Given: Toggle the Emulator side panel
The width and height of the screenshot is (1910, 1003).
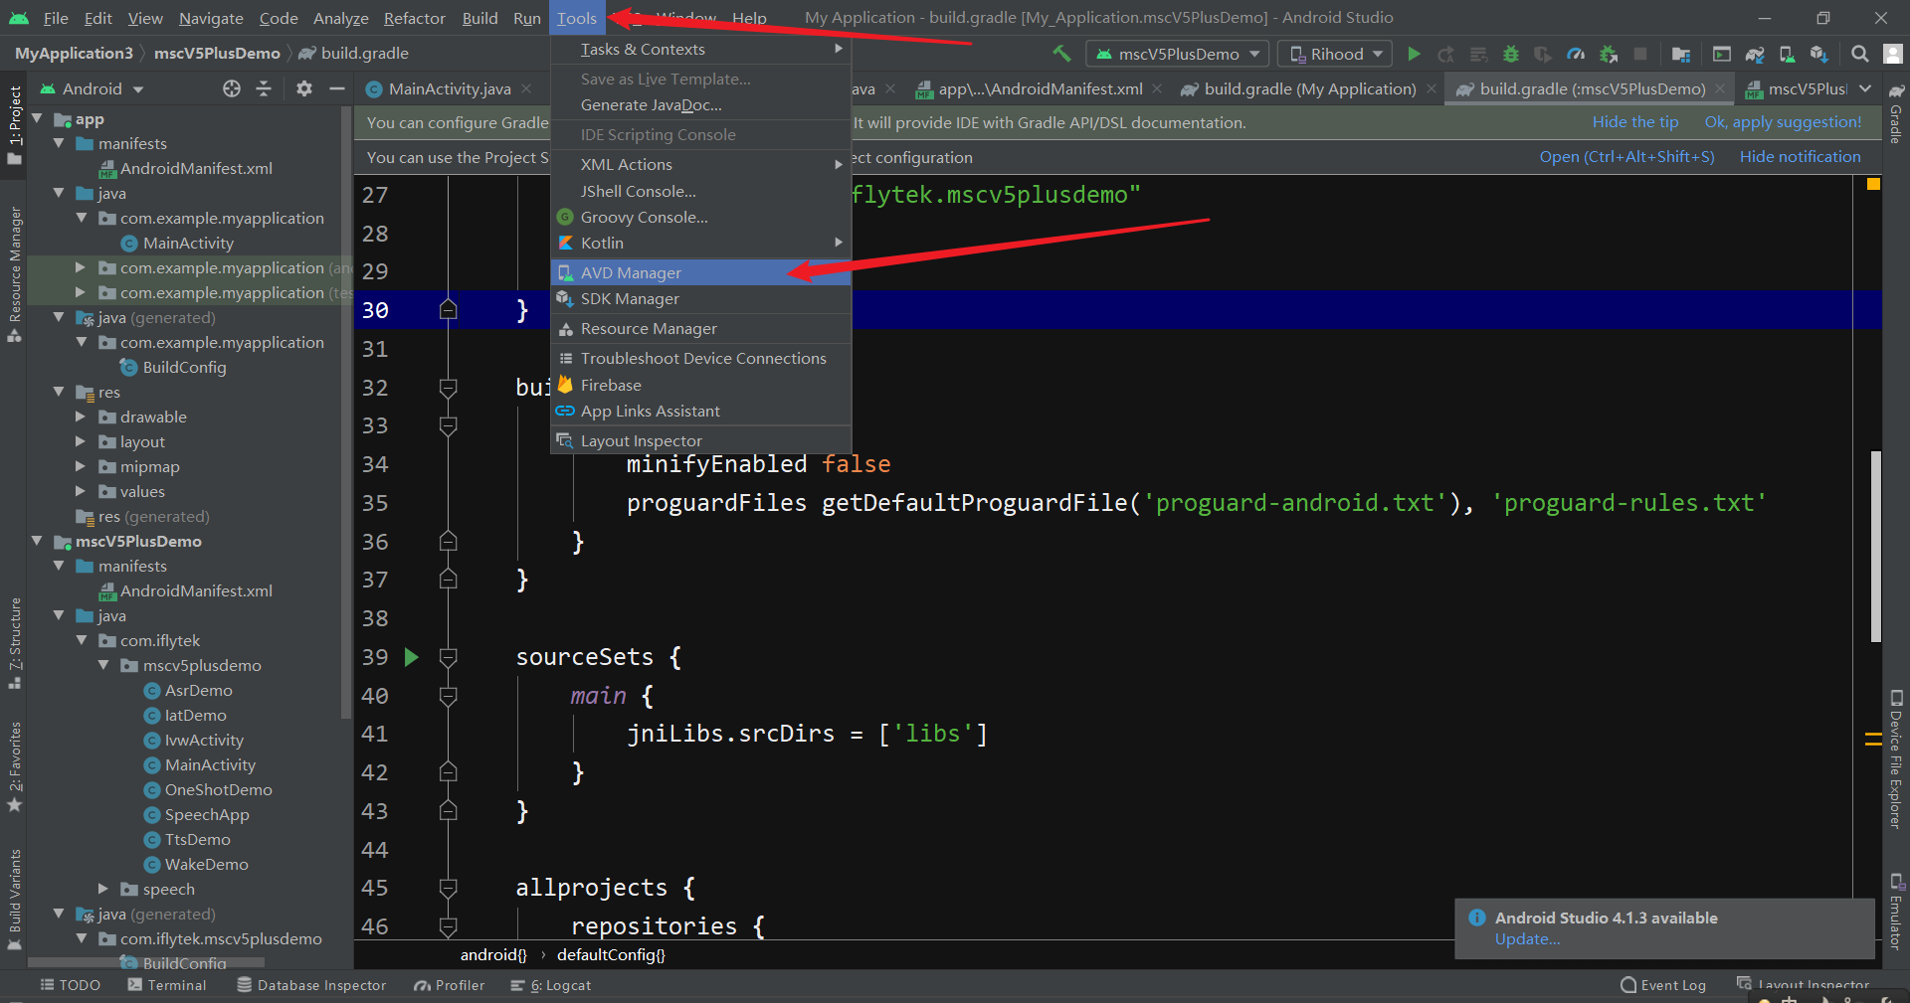Looking at the screenshot, I should coord(1896,912).
